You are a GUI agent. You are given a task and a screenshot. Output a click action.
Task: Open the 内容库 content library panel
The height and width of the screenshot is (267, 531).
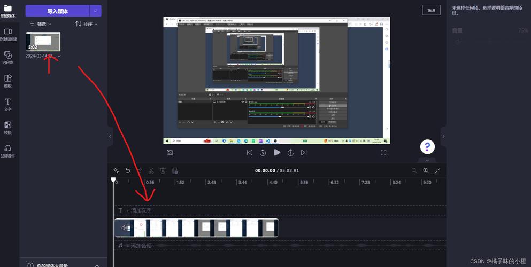pos(8,57)
